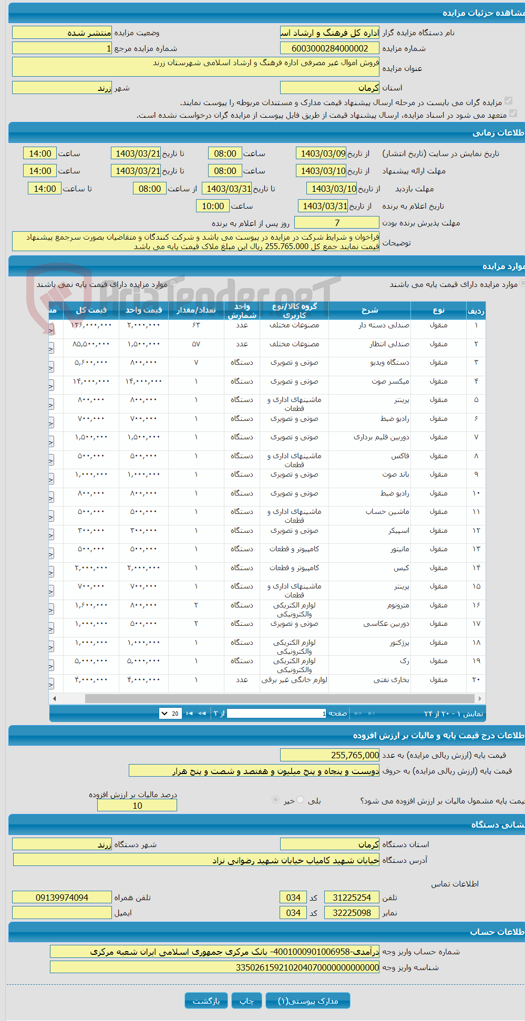Click the توضیحات description text area

(x=195, y=242)
